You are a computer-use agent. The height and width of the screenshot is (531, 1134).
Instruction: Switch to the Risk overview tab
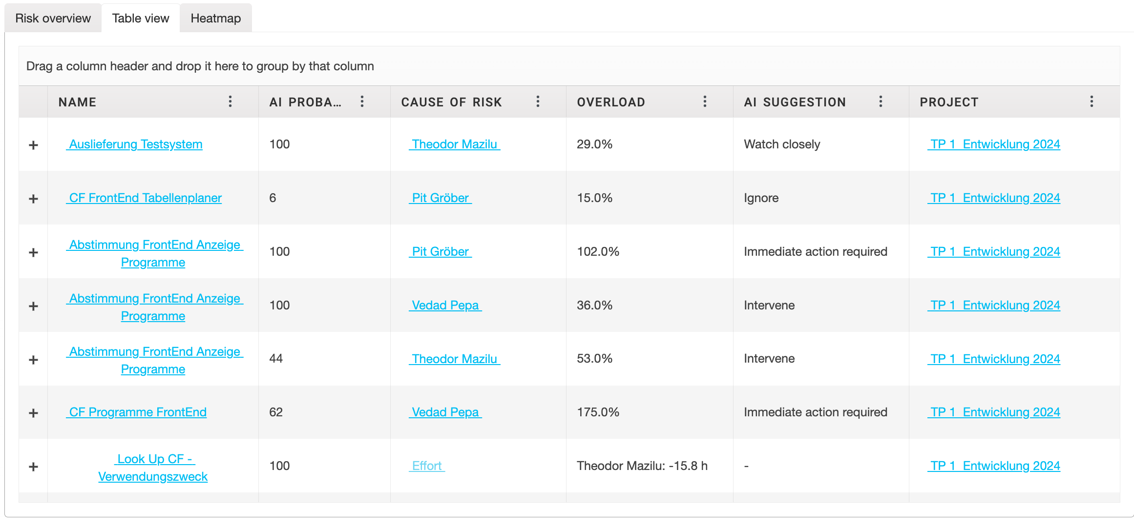point(53,18)
